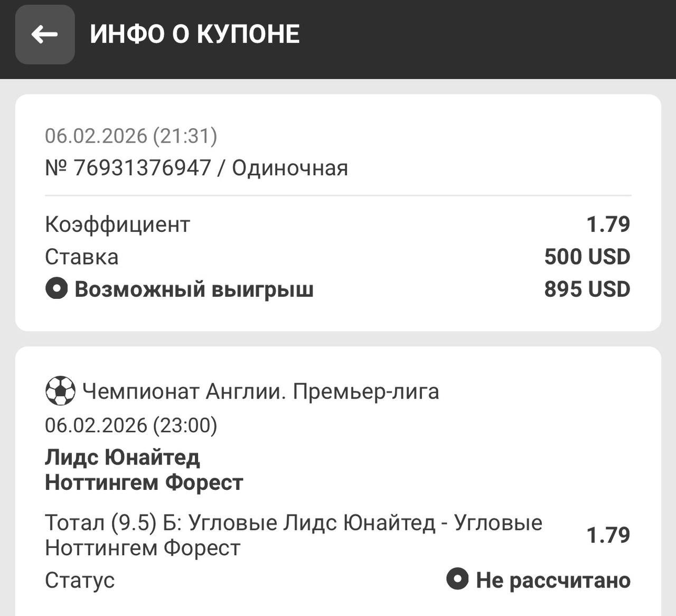The height and width of the screenshot is (616, 676).
Task: Click the 500 USD stake amount
Action: click(x=587, y=257)
